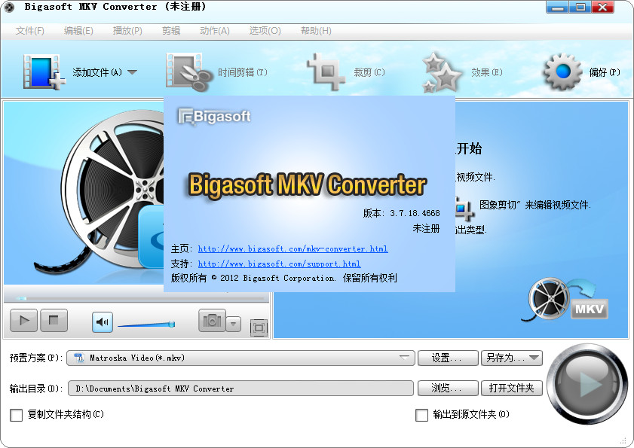Click the Matroska Video profile icon
Screen dimensions: 634x448
click(79, 358)
